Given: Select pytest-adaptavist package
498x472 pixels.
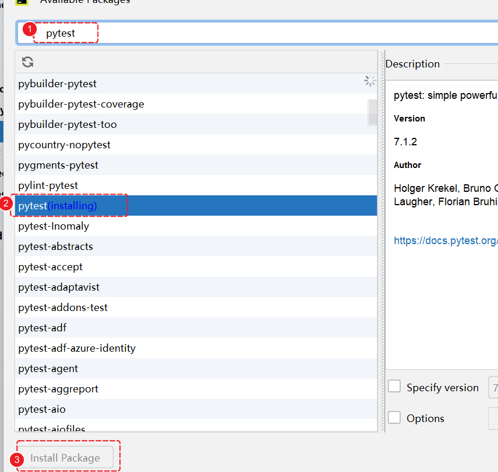Looking at the screenshot, I should (195, 287).
